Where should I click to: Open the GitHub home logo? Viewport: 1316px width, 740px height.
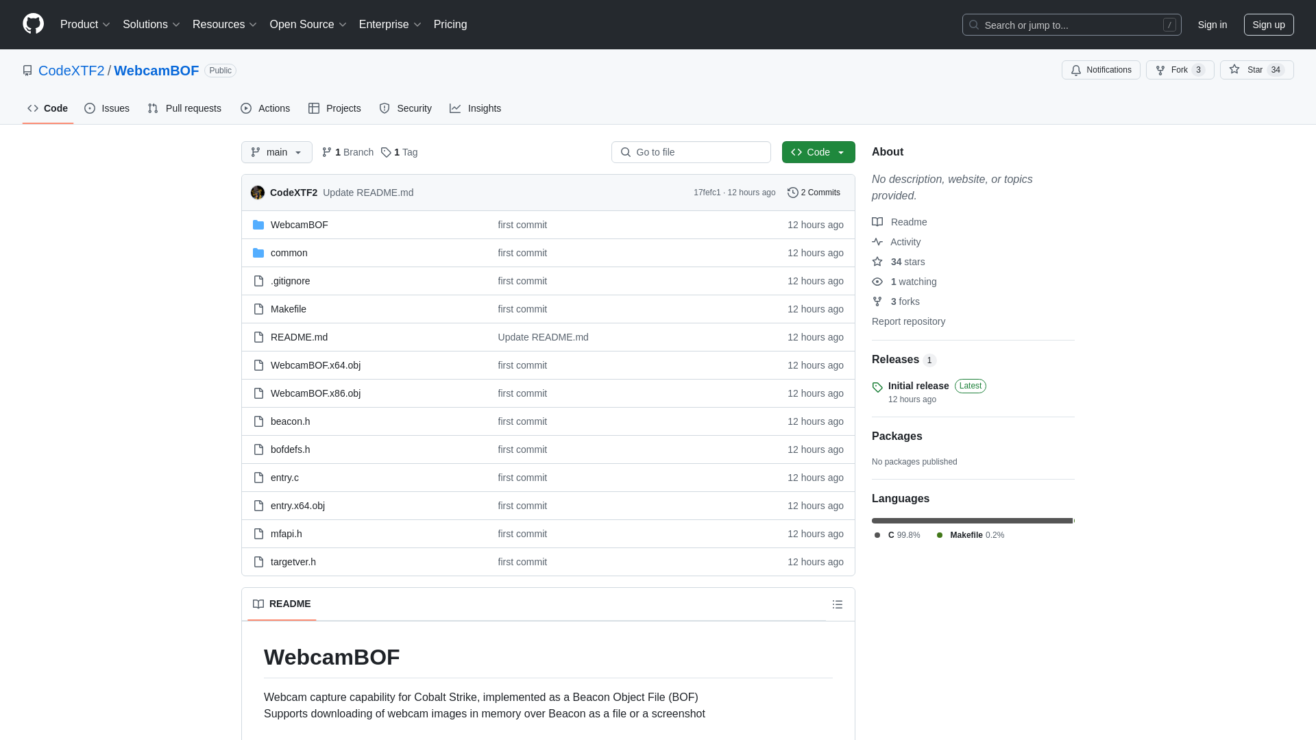pos(33,24)
